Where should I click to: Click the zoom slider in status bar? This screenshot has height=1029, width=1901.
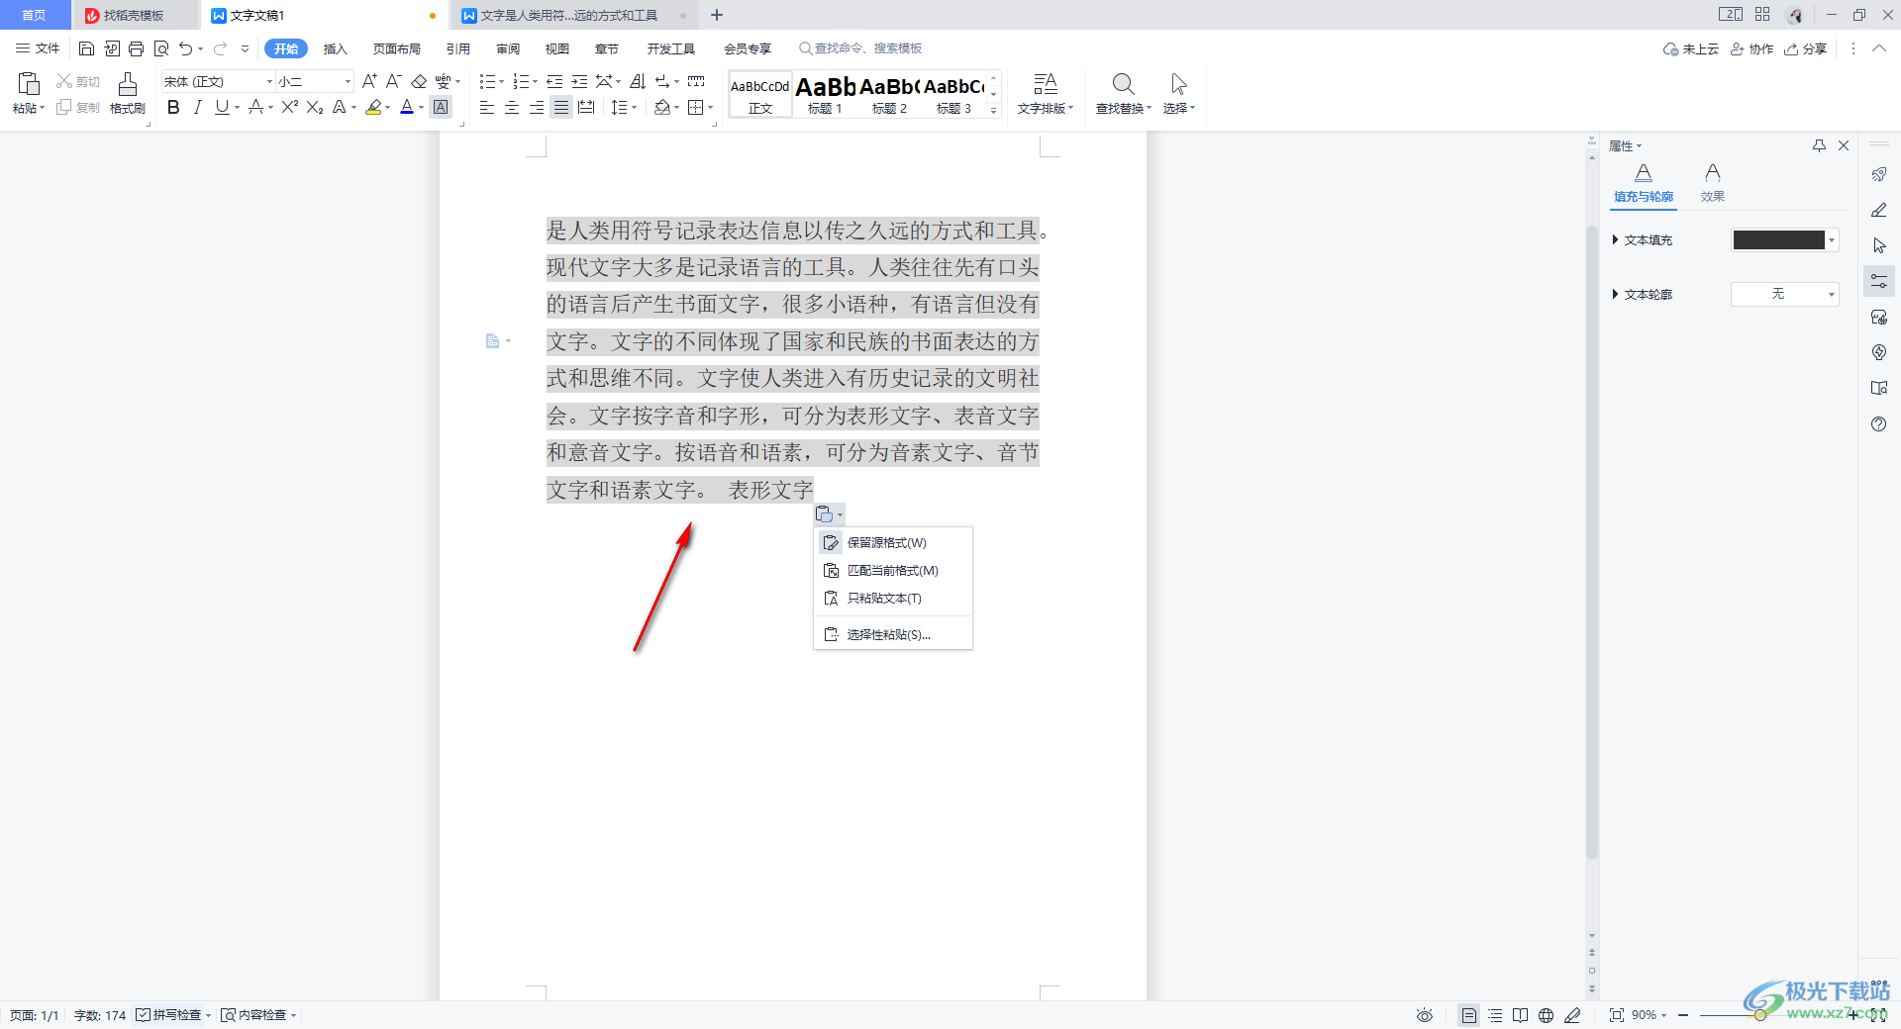1760,1015
